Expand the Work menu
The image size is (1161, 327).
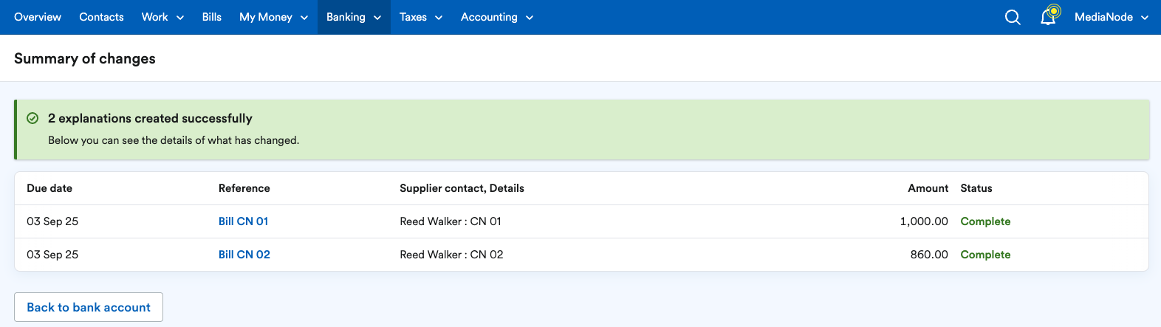coord(162,17)
